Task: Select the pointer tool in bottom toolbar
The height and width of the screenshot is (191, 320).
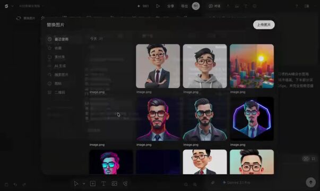Action: coord(76,184)
